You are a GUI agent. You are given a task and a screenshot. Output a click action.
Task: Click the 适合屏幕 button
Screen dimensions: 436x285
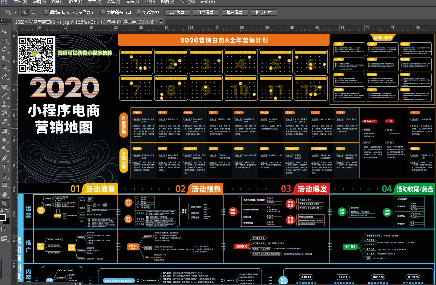[x=206, y=12]
